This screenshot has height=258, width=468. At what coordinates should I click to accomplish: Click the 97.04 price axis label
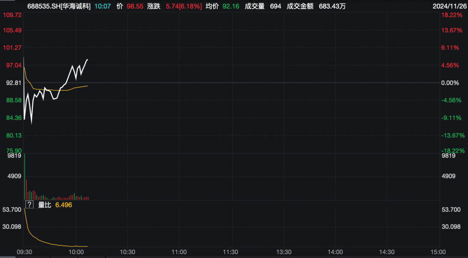[x=14, y=65]
